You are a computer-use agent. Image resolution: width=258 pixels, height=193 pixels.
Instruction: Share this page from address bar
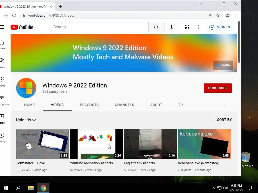(x=210, y=15)
